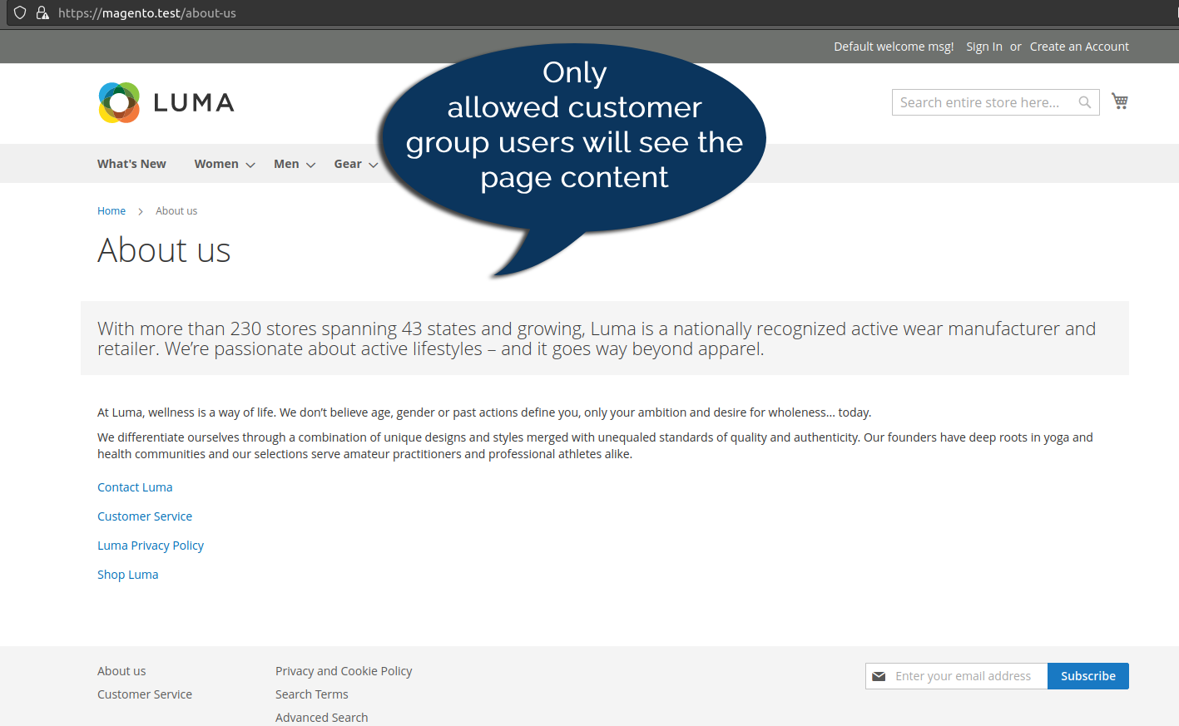1179x726 pixels.
Task: Click the padlock icon in address bar
Action: point(42,13)
